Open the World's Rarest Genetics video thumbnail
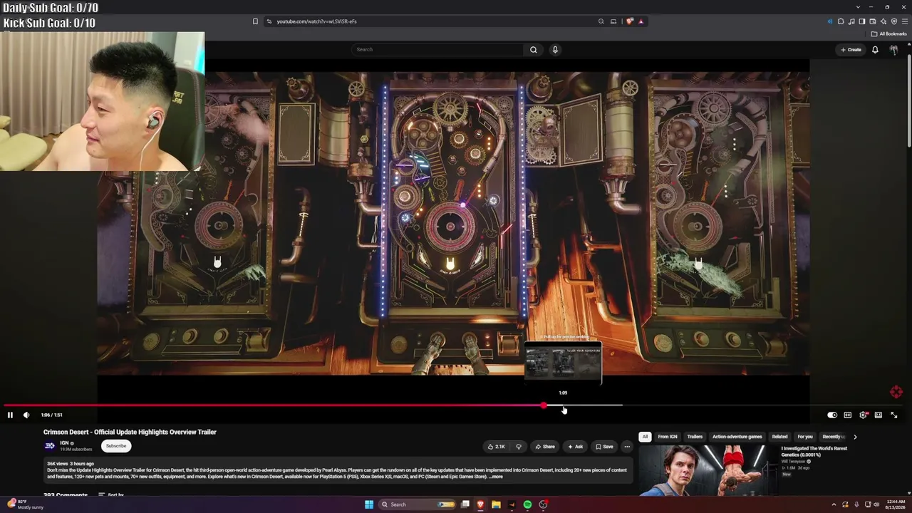Screen dimensions: 912x513 (708, 470)
